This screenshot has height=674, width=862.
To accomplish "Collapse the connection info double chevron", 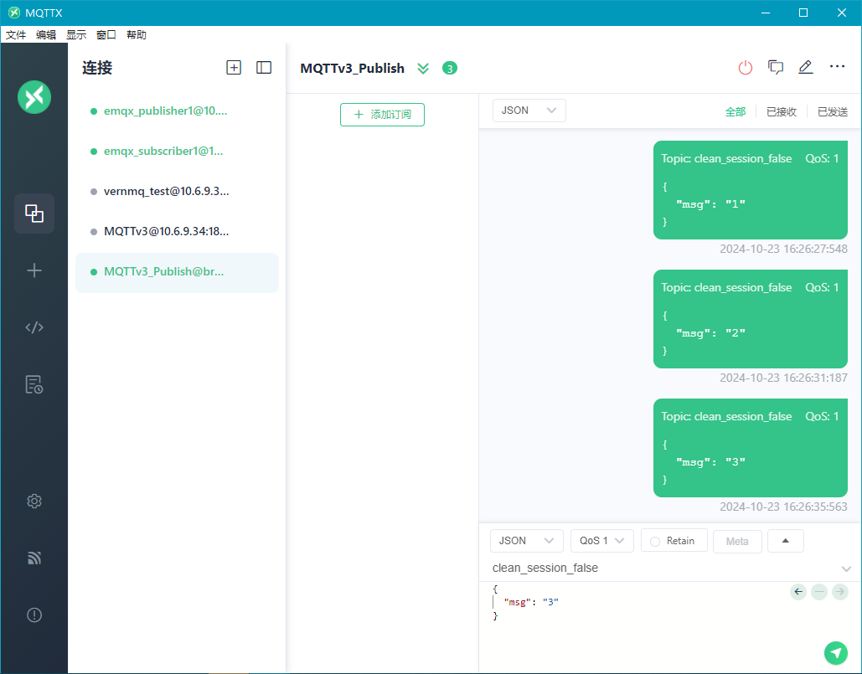I will pyautogui.click(x=423, y=68).
